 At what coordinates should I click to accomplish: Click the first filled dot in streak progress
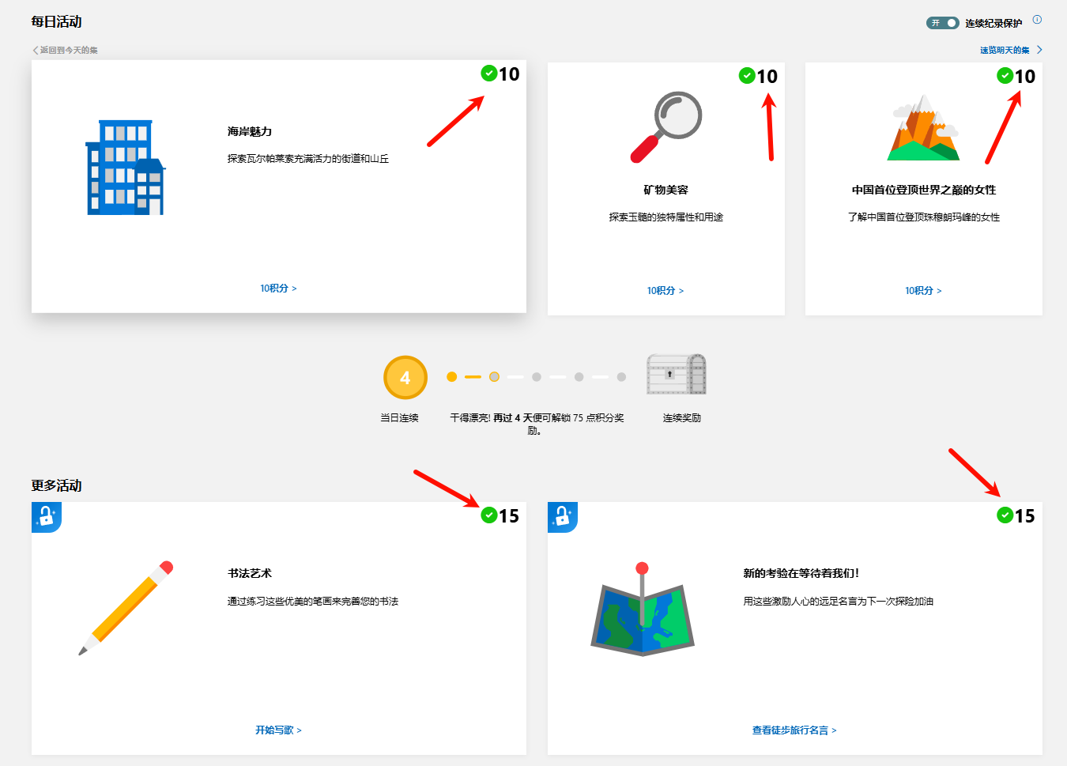click(451, 377)
